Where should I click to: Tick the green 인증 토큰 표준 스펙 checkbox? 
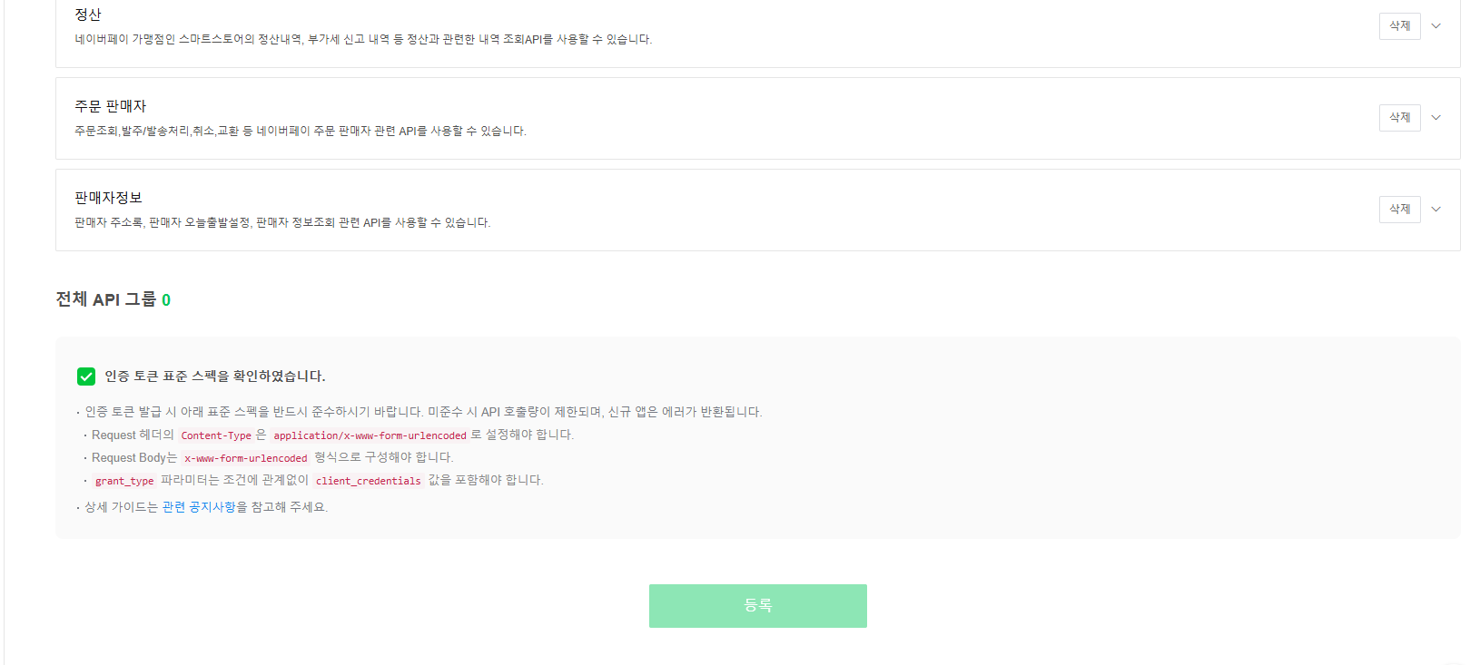click(86, 377)
